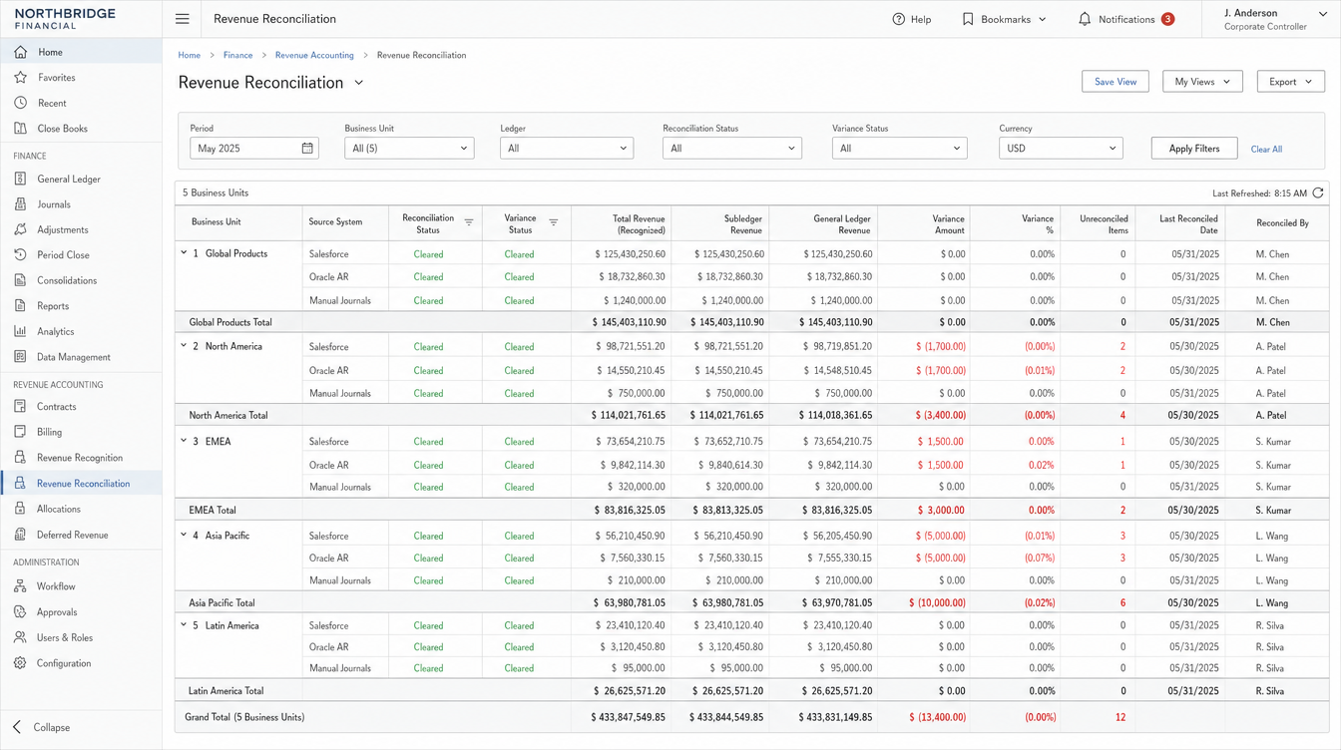Click the Clear All link
The width and height of the screenshot is (1341, 750).
pyautogui.click(x=1266, y=149)
